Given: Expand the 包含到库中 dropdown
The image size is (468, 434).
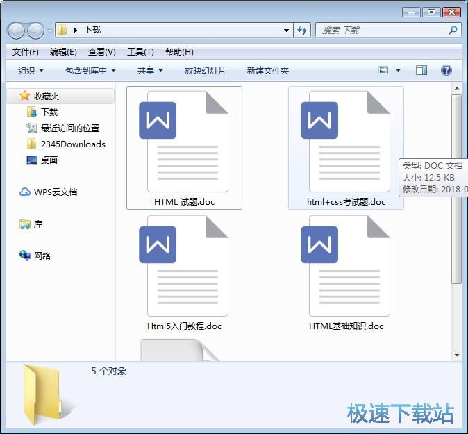Looking at the screenshot, I should coord(90,70).
